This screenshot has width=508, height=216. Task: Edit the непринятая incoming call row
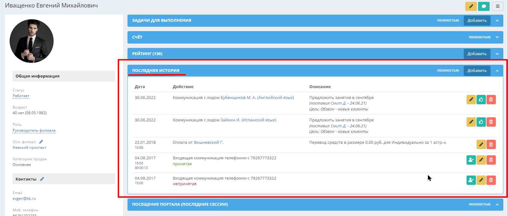click(481, 180)
